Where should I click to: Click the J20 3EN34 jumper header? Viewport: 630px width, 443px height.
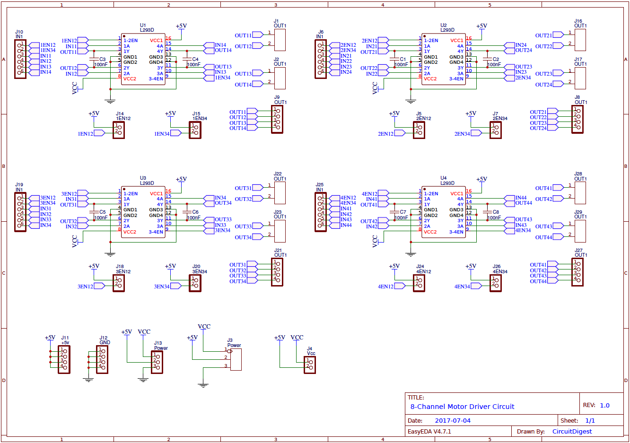pos(195,283)
